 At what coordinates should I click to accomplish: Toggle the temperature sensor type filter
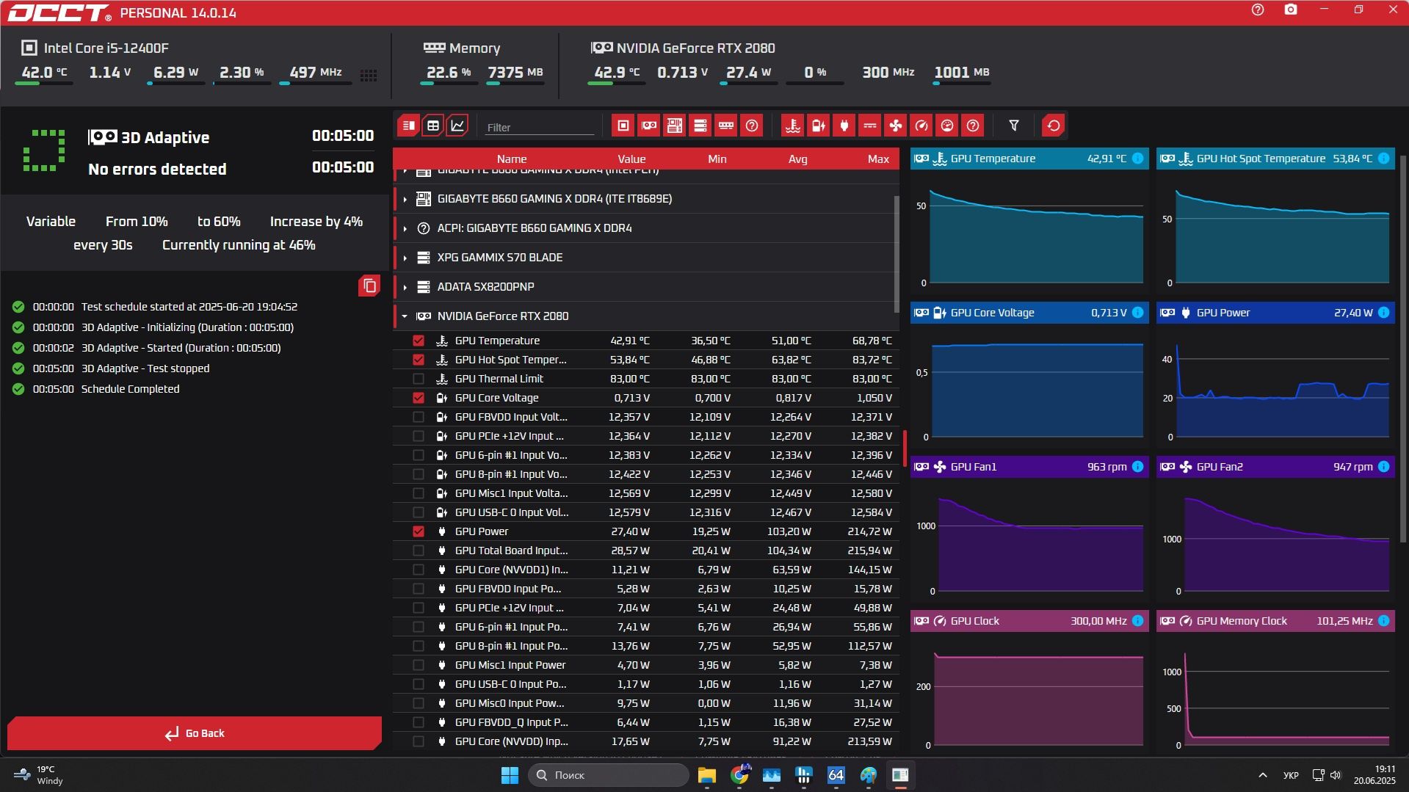pyautogui.click(x=793, y=126)
